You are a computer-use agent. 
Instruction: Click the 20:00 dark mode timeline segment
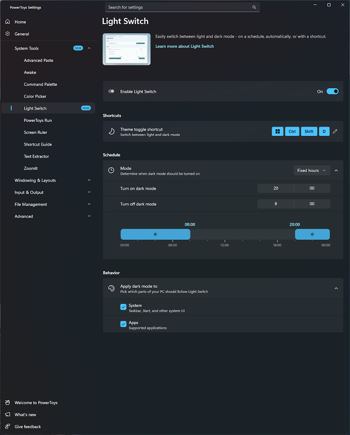pos(312,234)
